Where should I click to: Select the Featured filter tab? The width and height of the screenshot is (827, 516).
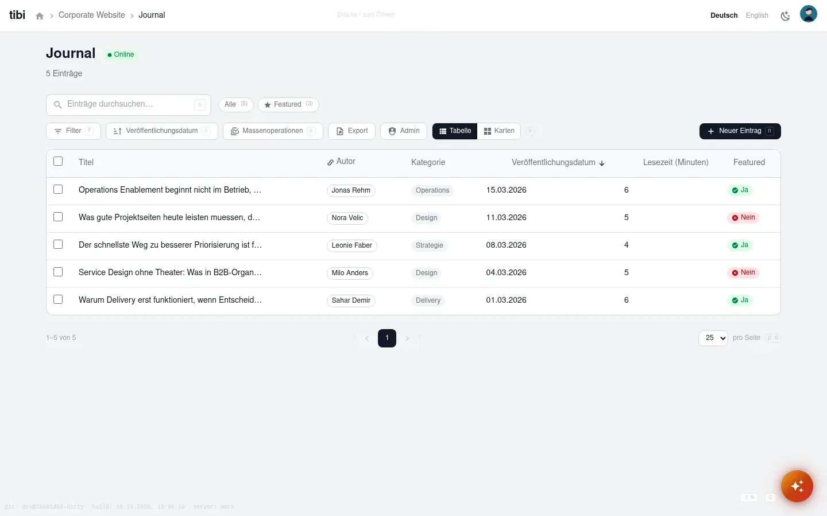point(288,105)
